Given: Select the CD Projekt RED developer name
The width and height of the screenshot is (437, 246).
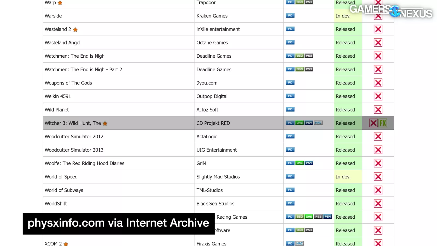Looking at the screenshot, I should coord(213,123).
